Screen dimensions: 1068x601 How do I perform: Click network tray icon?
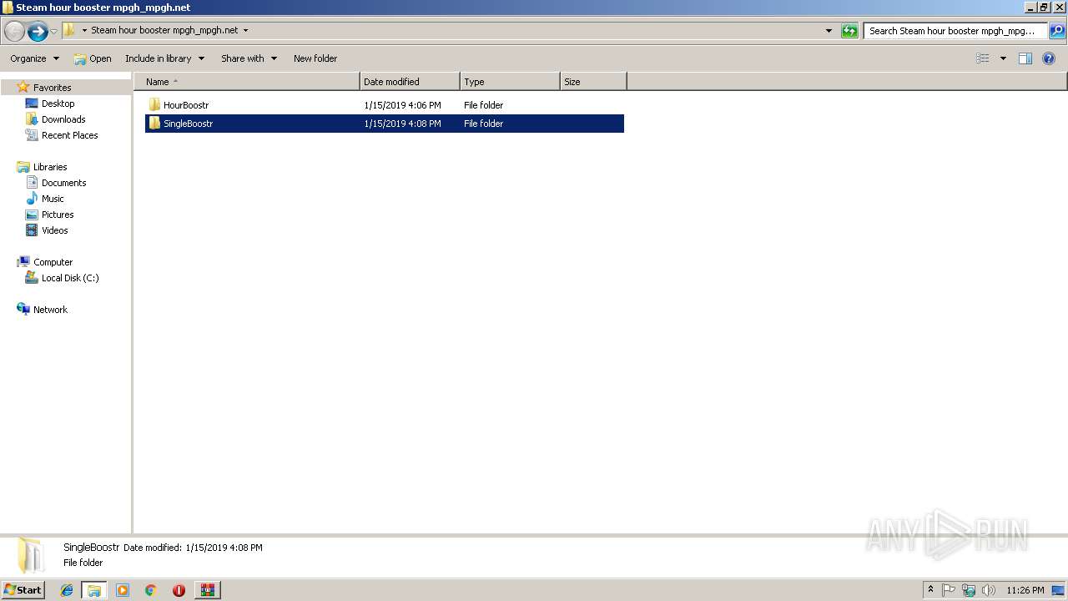[x=969, y=590]
